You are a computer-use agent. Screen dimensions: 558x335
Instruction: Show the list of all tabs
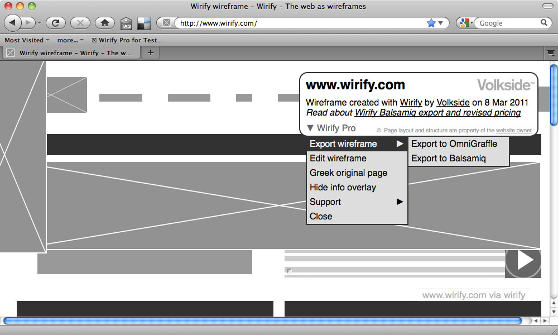point(551,53)
